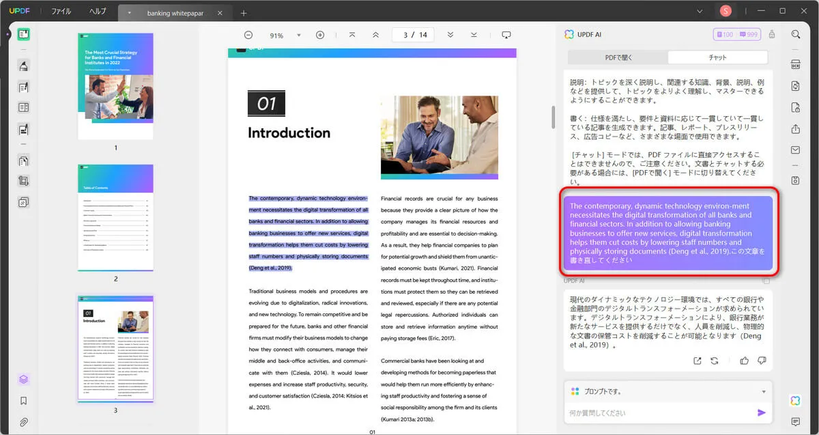Like the AI response with thumbs up
Screen dimensions: 819x435
pos(744,361)
